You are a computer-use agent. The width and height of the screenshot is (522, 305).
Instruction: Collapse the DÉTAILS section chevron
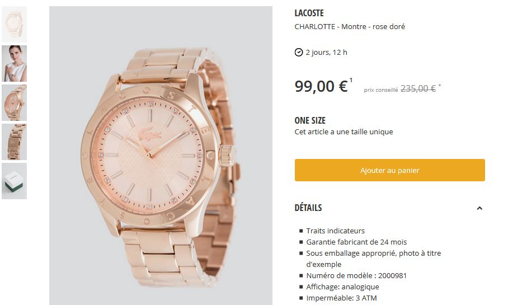click(479, 208)
